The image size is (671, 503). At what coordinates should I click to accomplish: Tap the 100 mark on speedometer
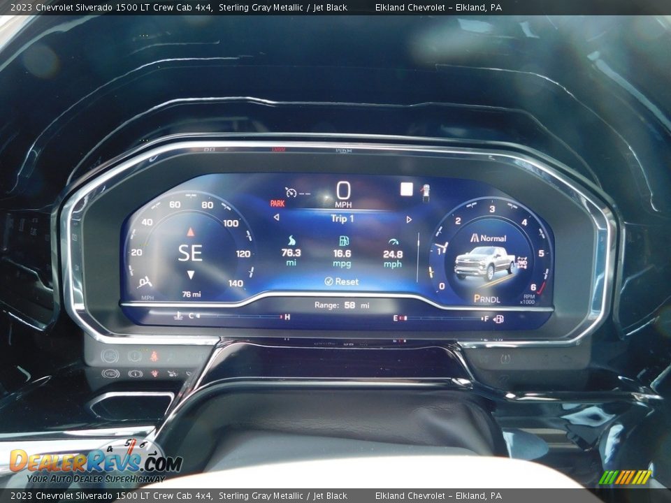pos(231,223)
